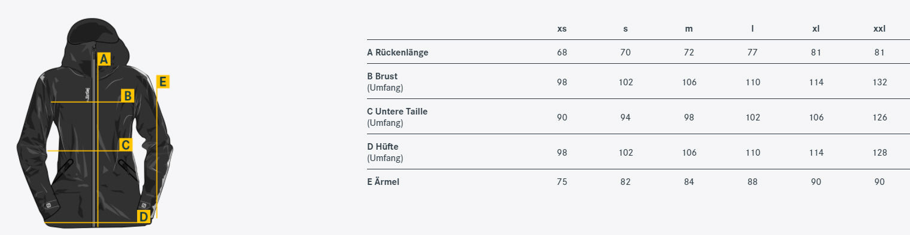Viewport: 910px width, 235px height.
Task: Click the A Rückenlänge row label
Action: (398, 52)
